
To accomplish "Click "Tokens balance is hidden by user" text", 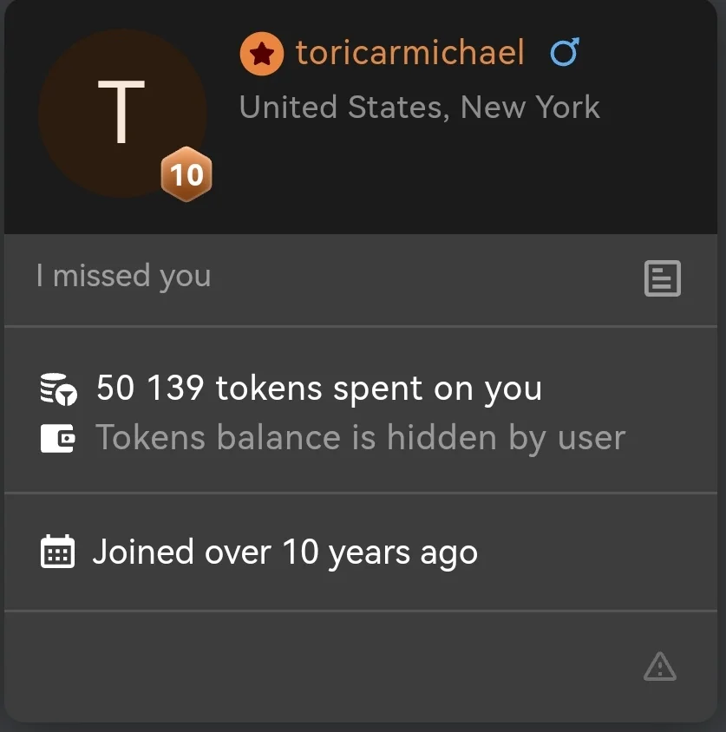I will [359, 438].
